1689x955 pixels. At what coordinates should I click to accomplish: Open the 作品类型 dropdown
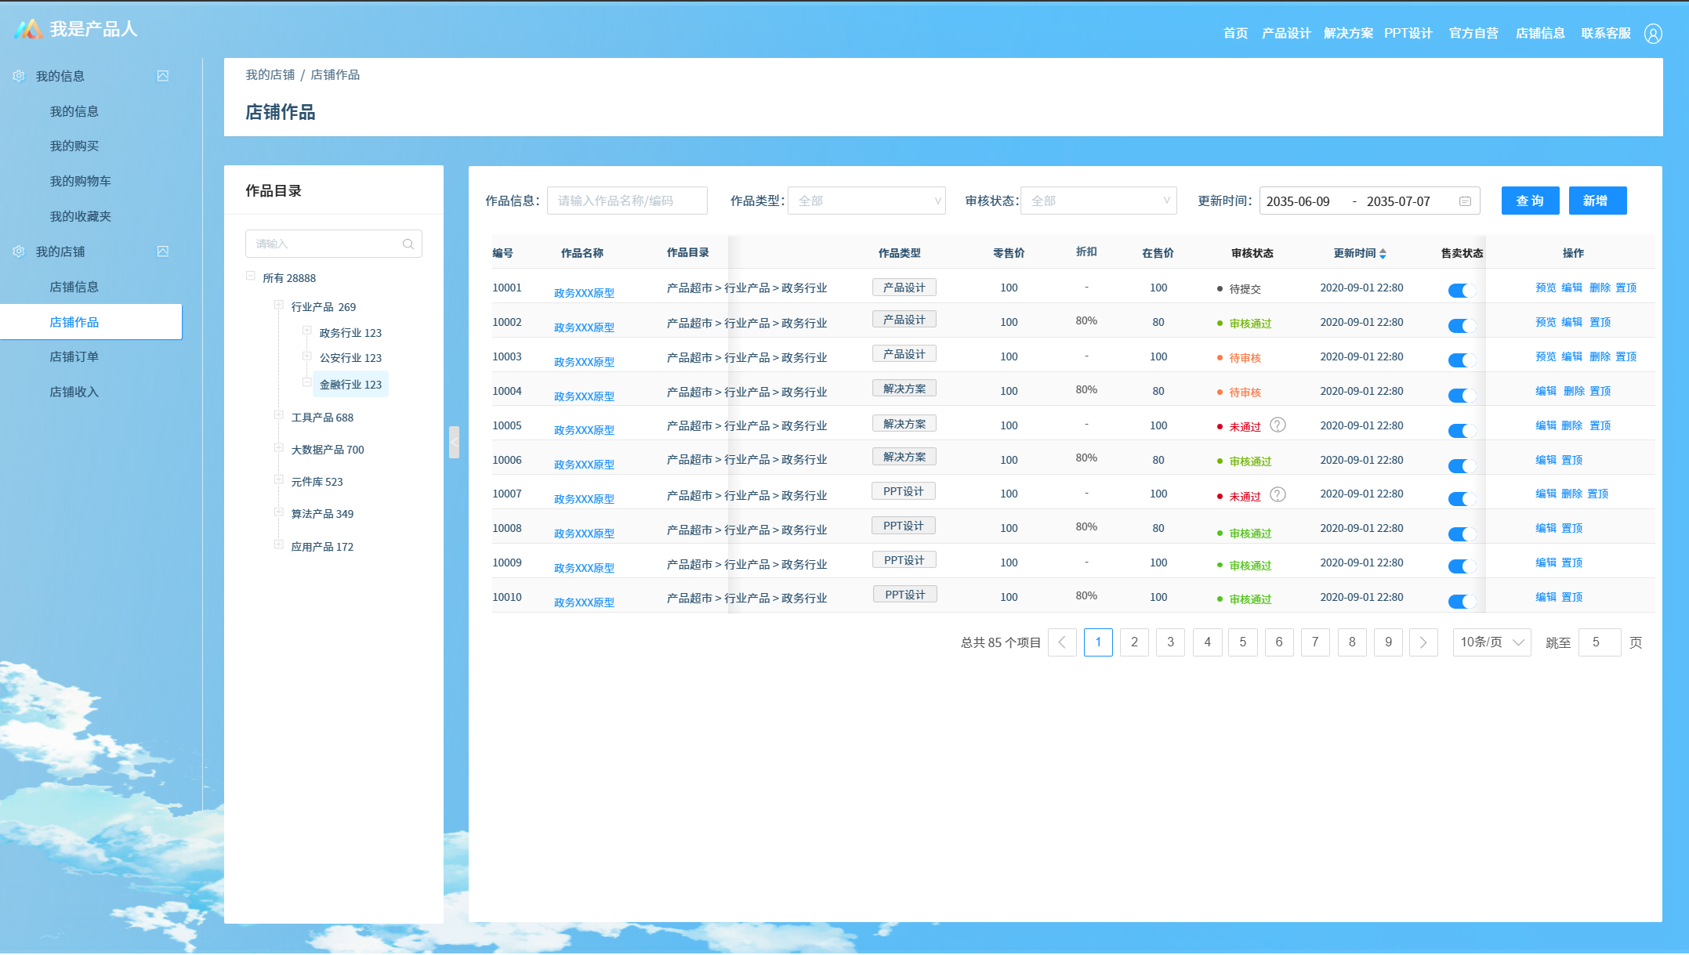866,201
